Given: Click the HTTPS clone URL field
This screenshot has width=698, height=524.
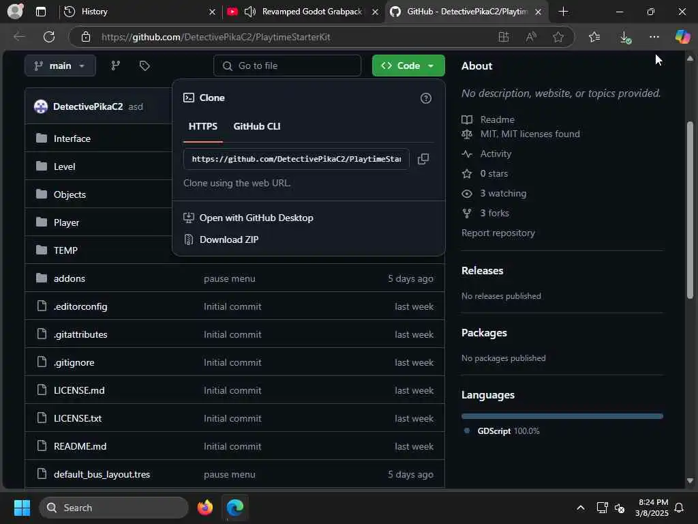Looking at the screenshot, I should pos(296,159).
